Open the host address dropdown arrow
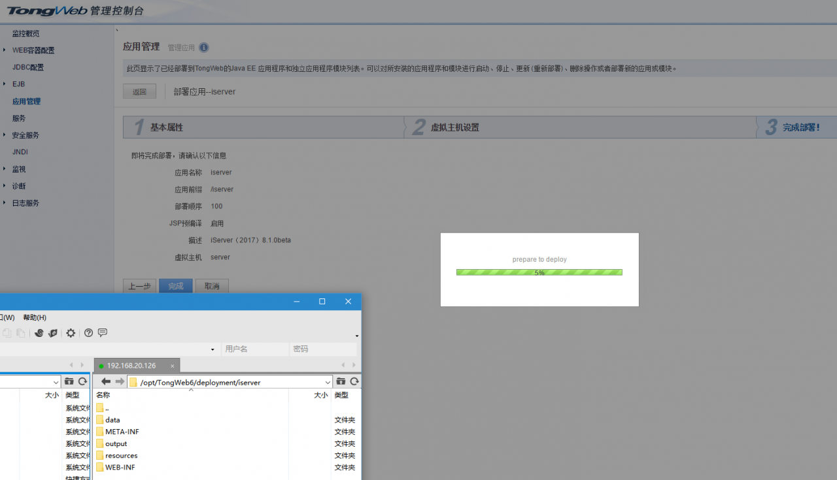 [213, 349]
